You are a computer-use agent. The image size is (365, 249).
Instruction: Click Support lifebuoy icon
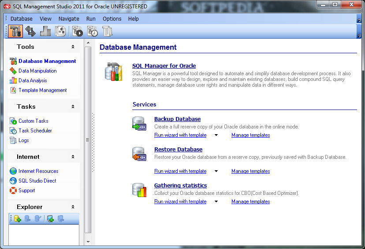(x=13, y=190)
